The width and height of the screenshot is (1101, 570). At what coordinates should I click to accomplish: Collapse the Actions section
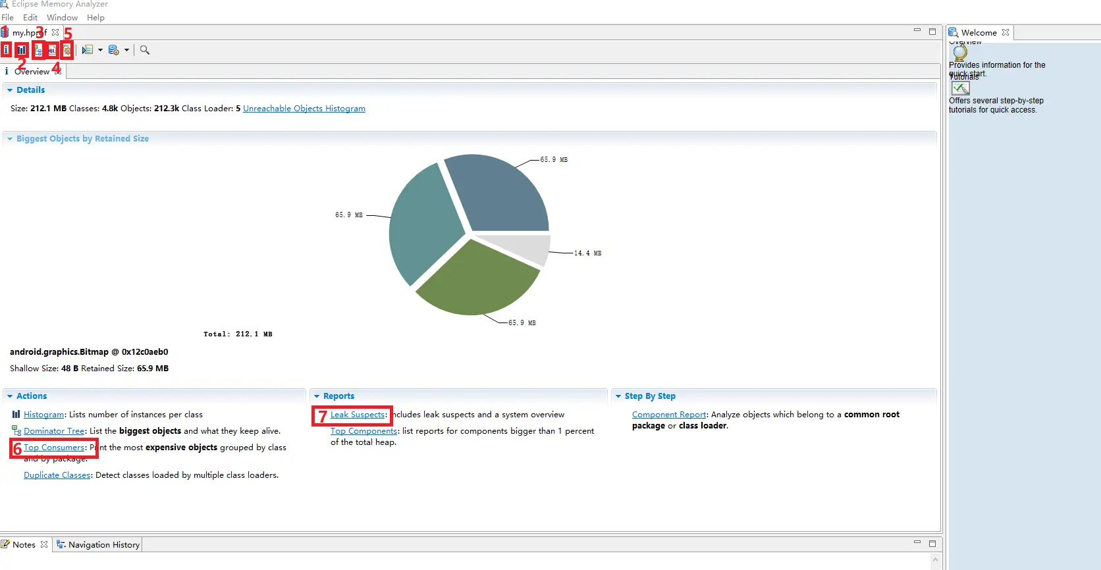point(10,396)
